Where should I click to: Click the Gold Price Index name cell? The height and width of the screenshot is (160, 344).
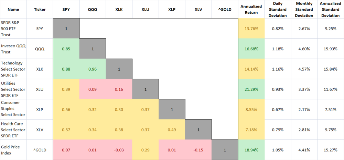coord(13,150)
